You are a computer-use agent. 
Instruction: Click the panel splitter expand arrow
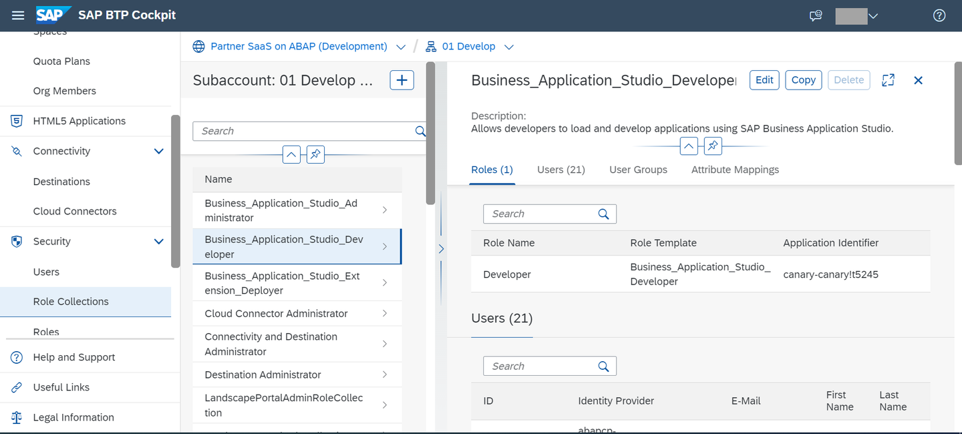pos(441,248)
